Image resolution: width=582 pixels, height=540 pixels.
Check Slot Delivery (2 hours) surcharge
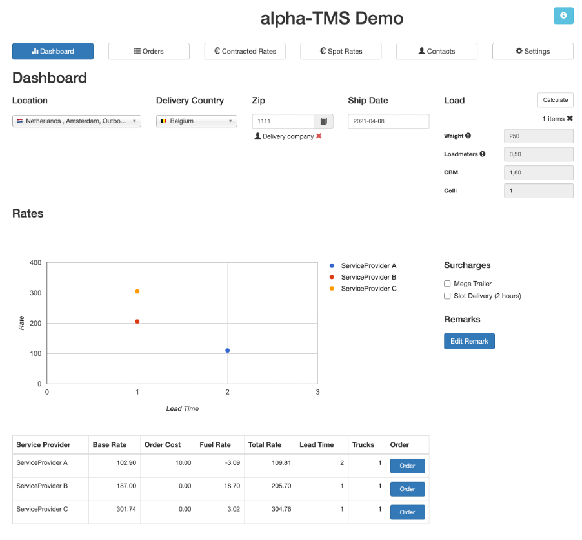point(447,296)
